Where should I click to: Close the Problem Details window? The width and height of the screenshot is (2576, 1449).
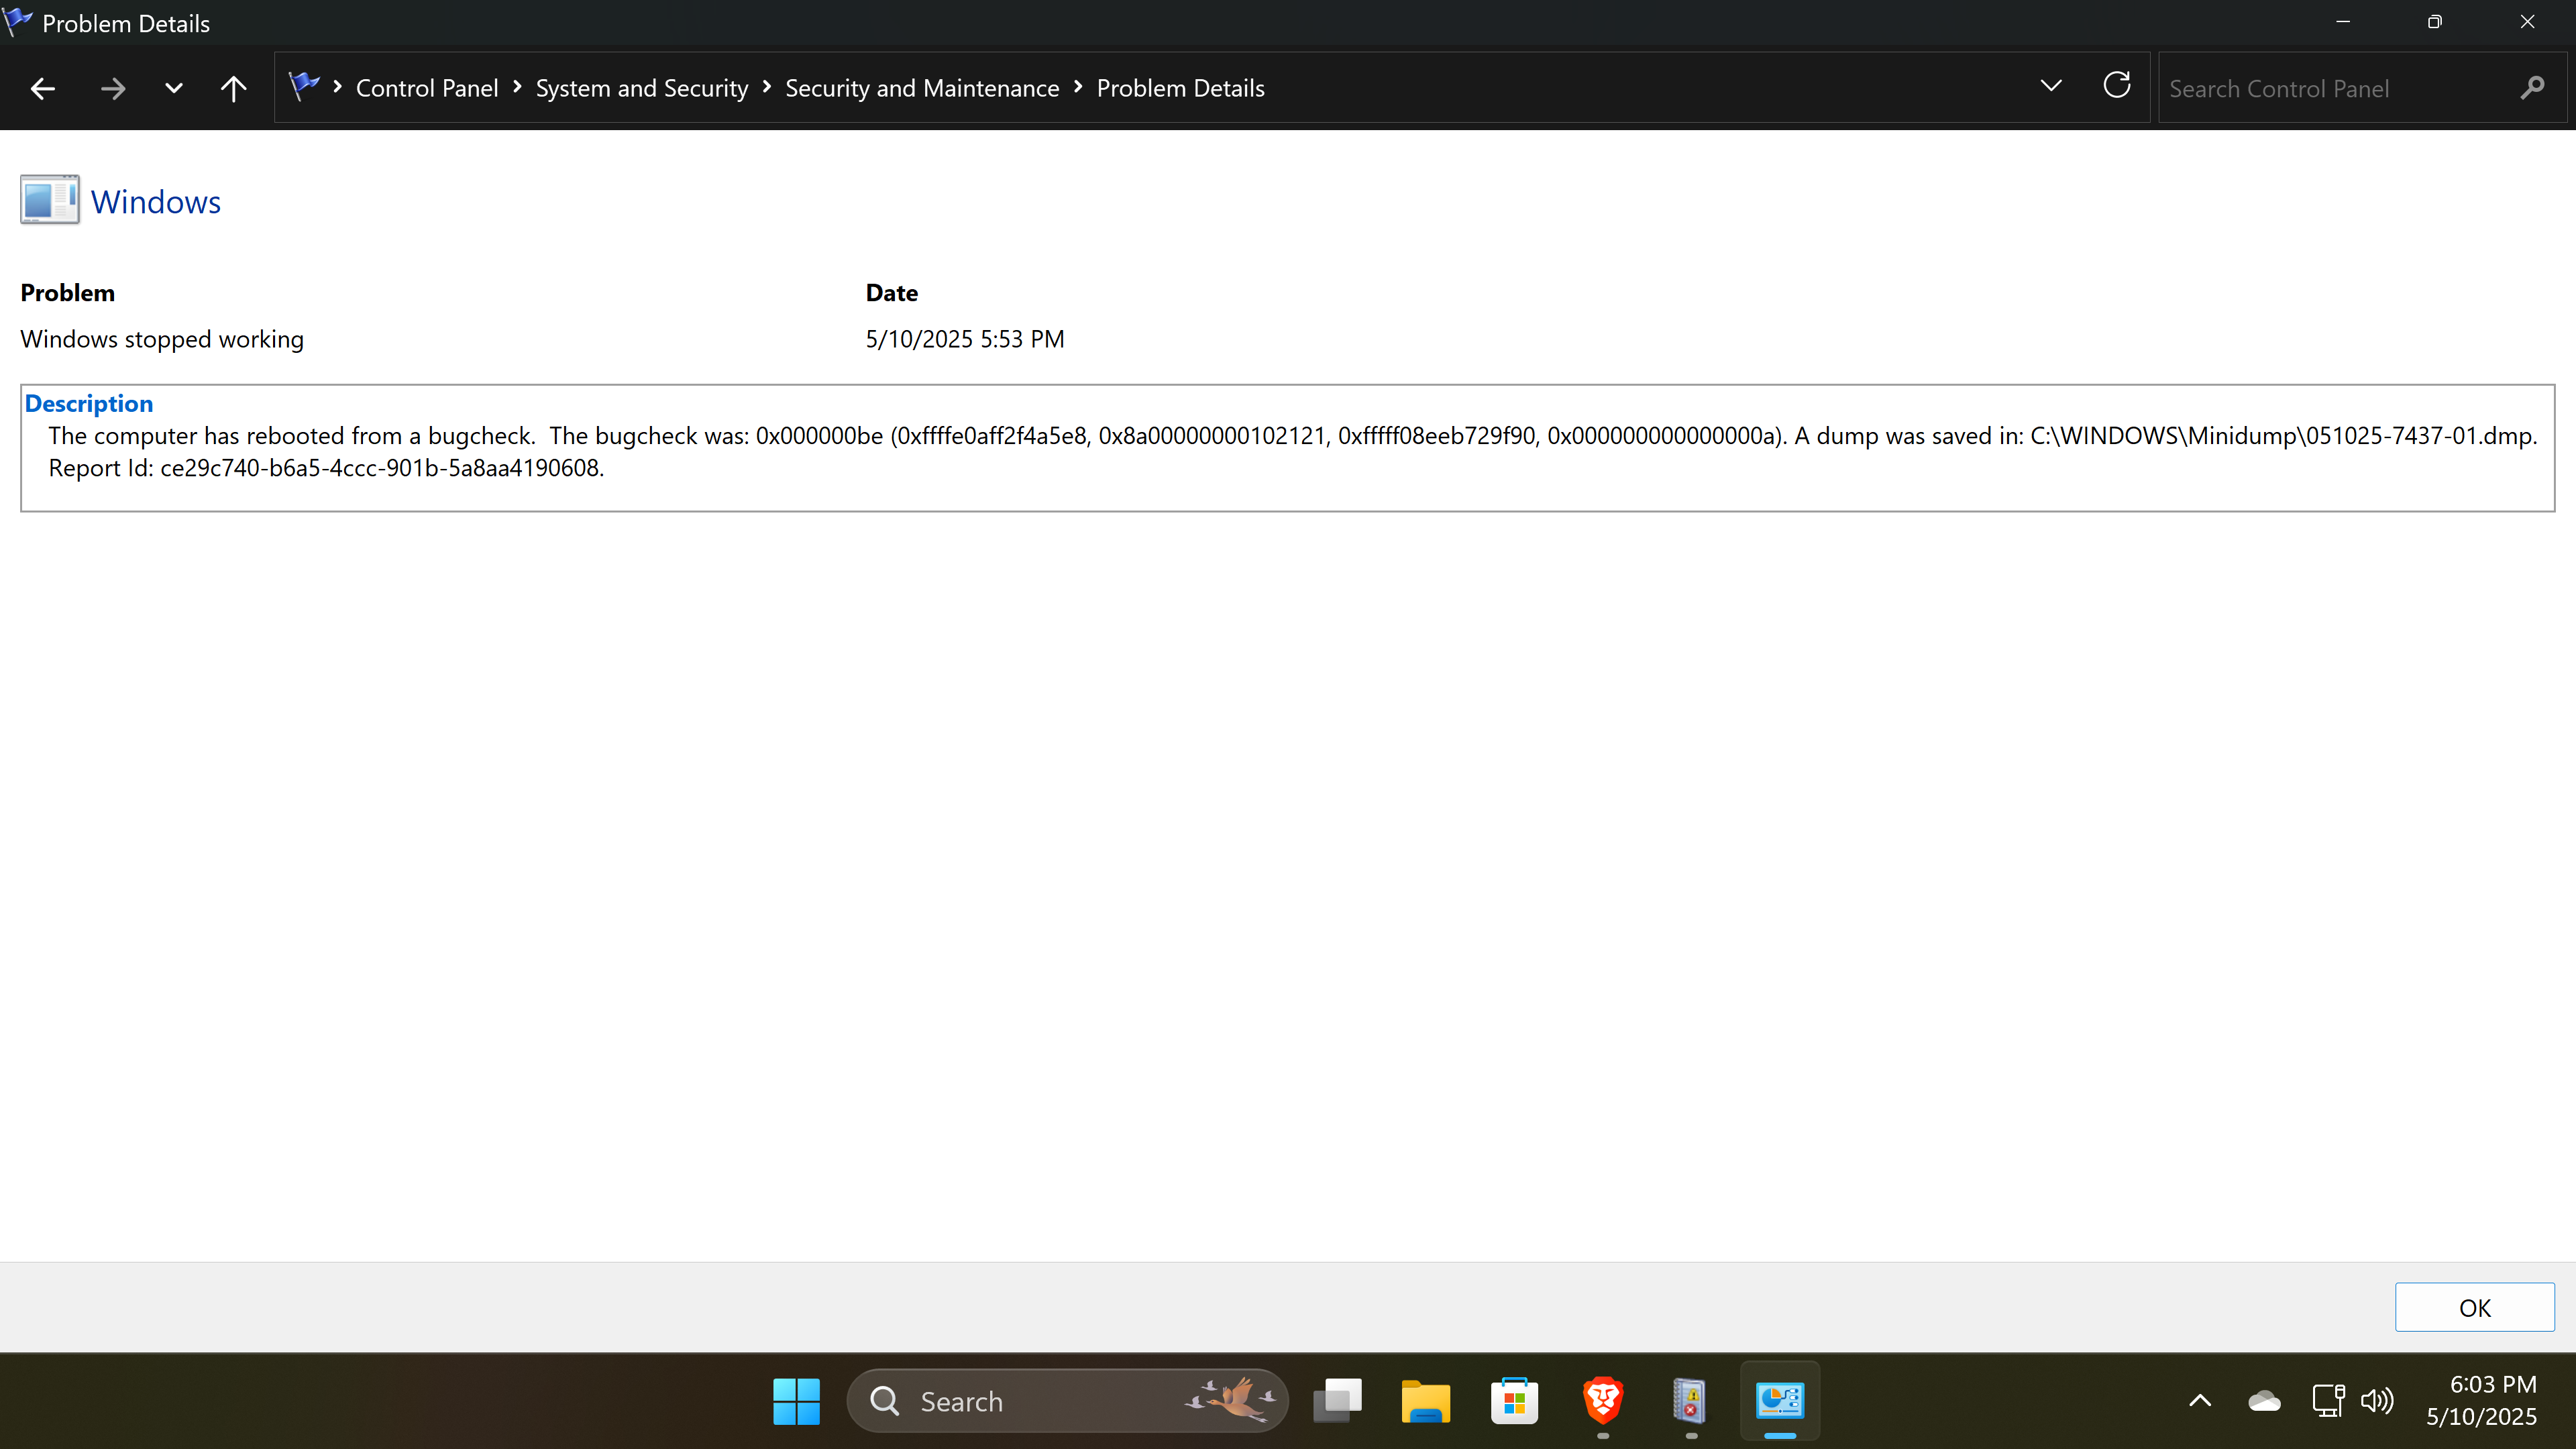[x=2528, y=22]
